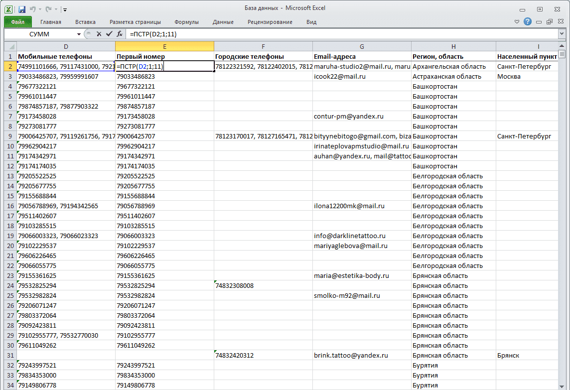This screenshot has height=390, width=570.
Task: Switch to the Формулы tab
Action: (x=186, y=22)
